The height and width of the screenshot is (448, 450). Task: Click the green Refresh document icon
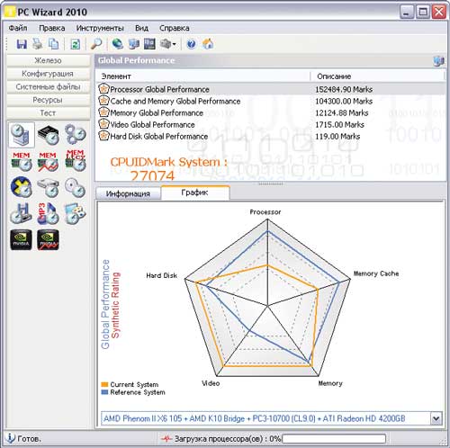[75, 44]
